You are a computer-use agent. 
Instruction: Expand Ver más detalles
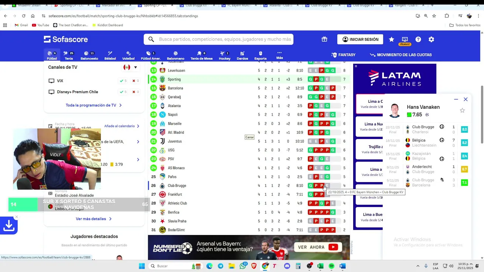(94, 219)
